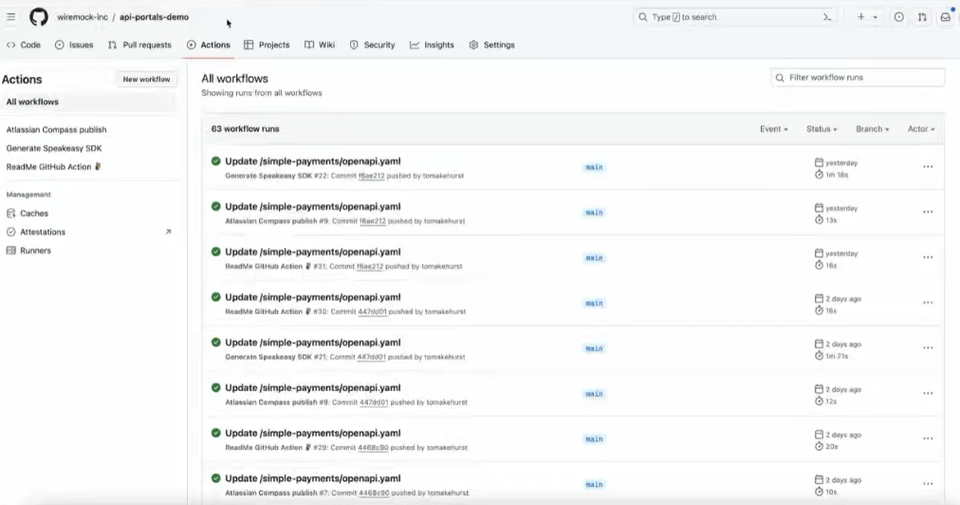Open options menu for Compass publish #8 run
The image size is (960, 505).
(x=928, y=393)
